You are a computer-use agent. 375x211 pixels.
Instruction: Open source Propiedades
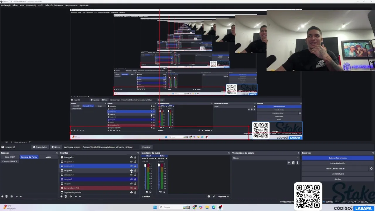pos(40,147)
